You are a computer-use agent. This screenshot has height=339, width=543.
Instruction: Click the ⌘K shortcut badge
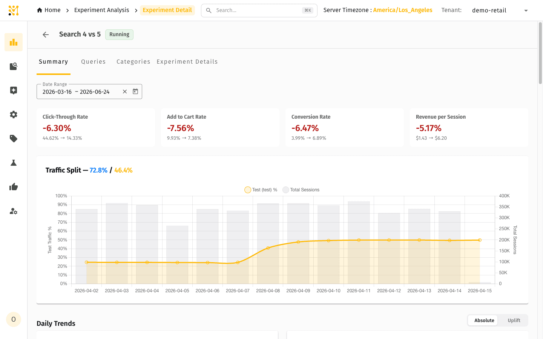[x=308, y=11]
